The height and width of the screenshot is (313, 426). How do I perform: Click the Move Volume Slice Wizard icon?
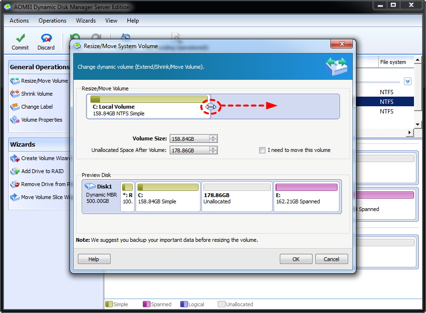pos(15,197)
